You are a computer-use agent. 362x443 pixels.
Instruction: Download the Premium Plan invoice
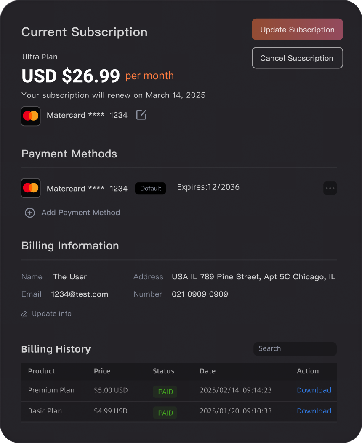coord(314,390)
